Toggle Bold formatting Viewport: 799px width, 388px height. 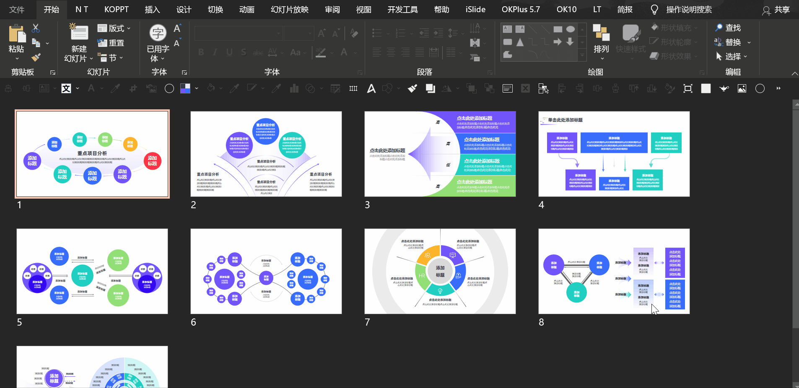[x=201, y=52]
